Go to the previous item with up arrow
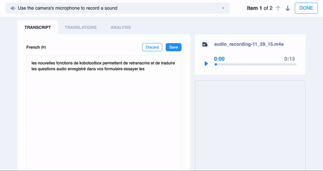Image resolution: width=323 pixels, height=171 pixels. (x=278, y=8)
